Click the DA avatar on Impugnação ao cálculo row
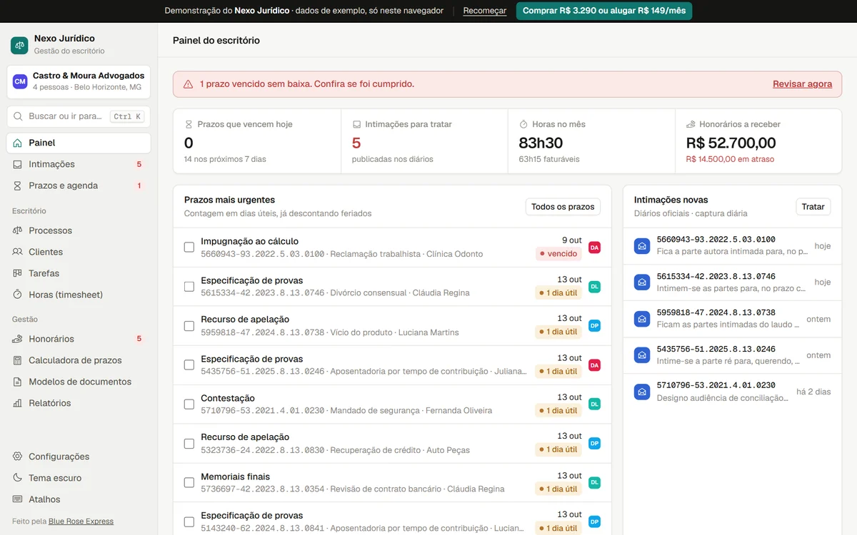This screenshot has width=857, height=535. coord(594,248)
